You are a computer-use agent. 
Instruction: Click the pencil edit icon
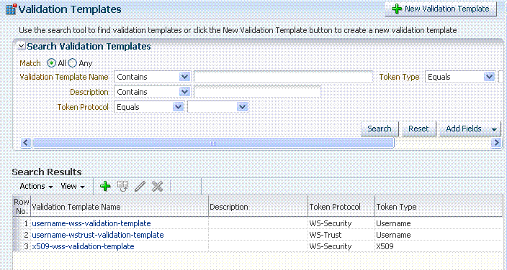tap(140, 186)
